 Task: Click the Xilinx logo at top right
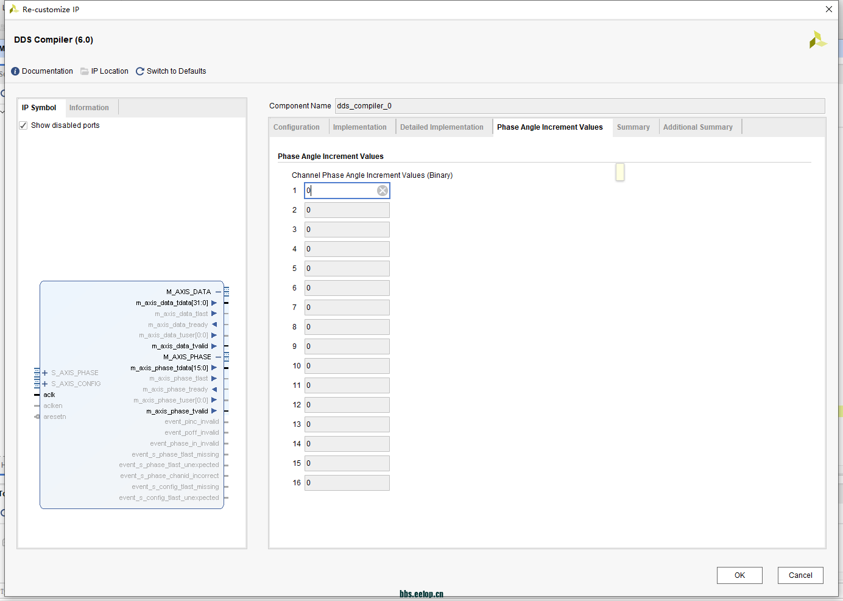click(x=817, y=40)
